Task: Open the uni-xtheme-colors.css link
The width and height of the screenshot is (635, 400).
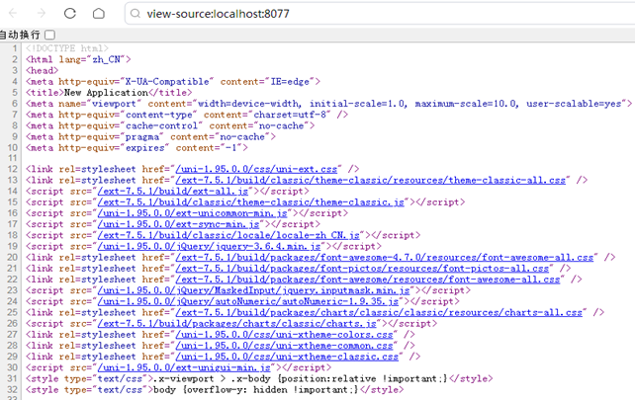Action: coord(284,335)
